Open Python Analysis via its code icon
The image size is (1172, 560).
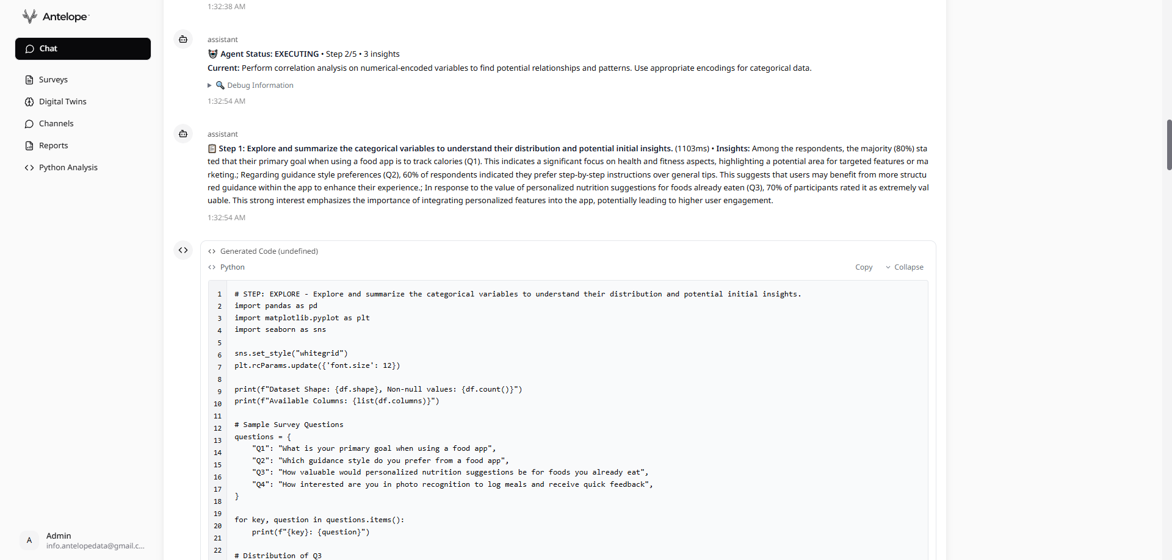[x=28, y=167]
